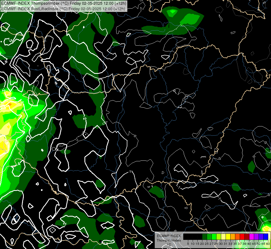Select the purple 45–50 legend swatch

click(x=257, y=237)
